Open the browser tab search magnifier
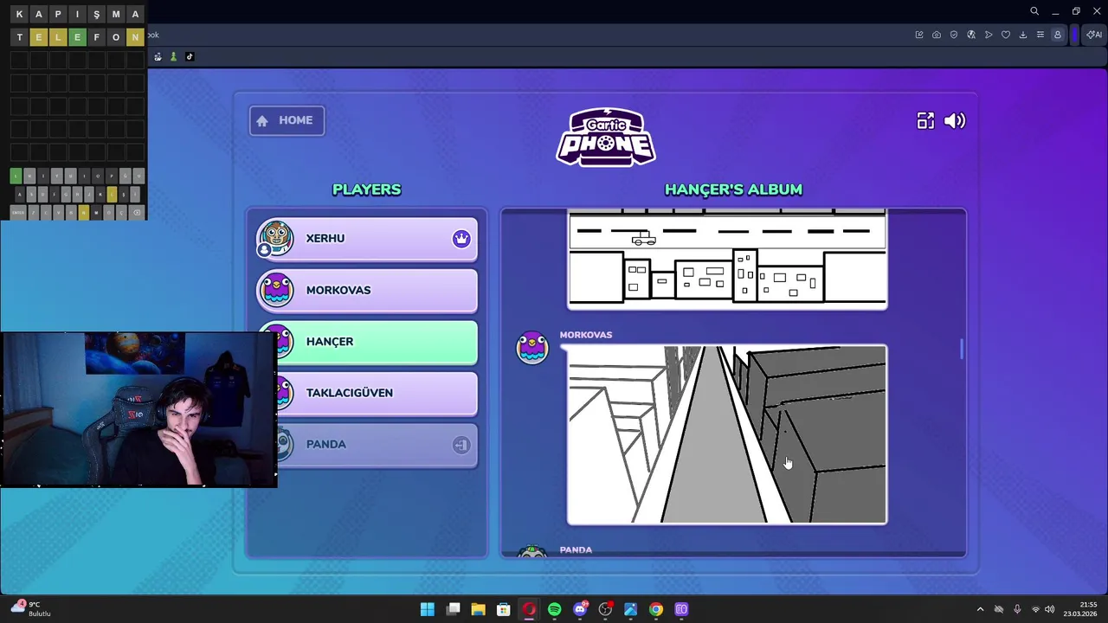This screenshot has width=1108, height=623. 1034,11
